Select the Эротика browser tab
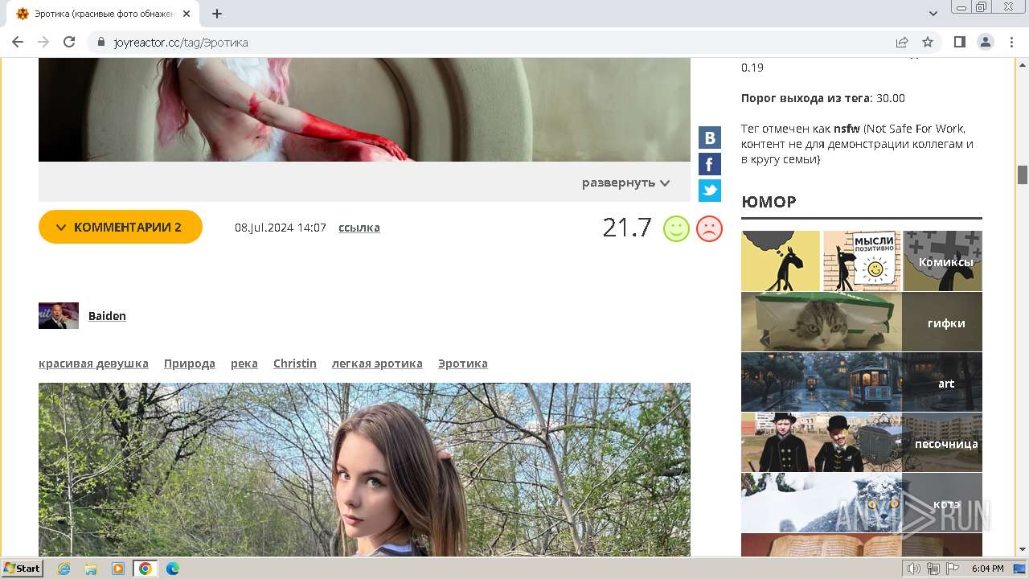 tap(102, 14)
